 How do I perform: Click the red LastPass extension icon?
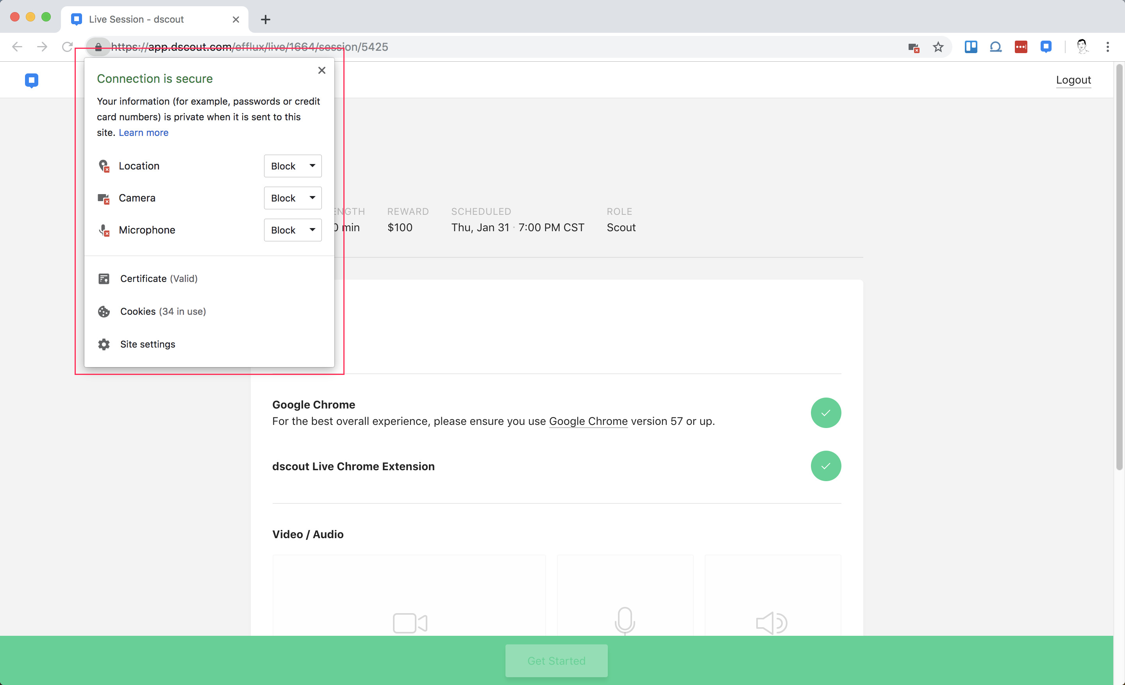tap(1020, 47)
